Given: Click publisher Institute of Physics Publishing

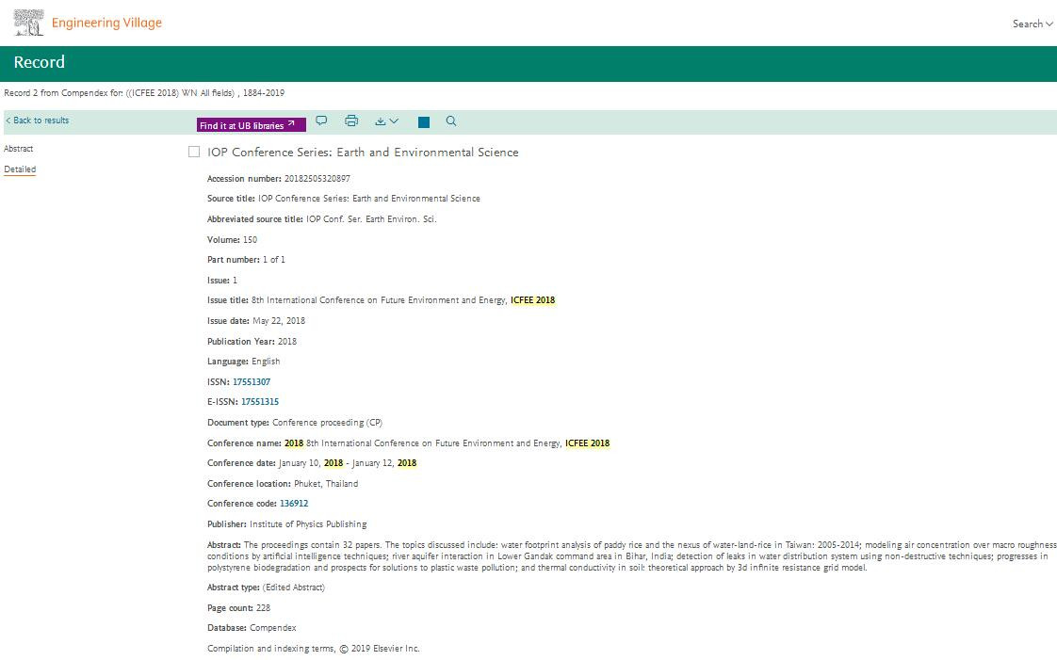Looking at the screenshot, I should coord(308,524).
